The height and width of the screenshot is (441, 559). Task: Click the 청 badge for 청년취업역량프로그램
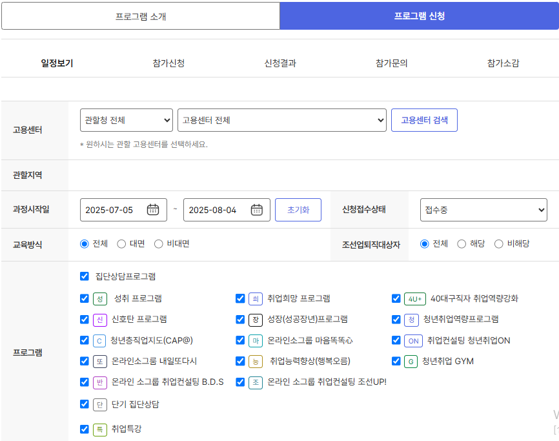click(x=411, y=320)
